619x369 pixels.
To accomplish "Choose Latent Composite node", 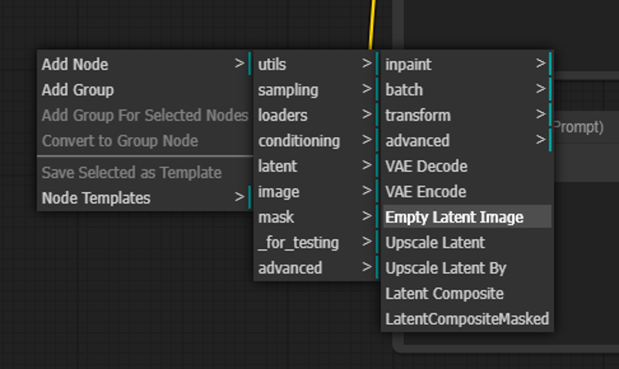I will click(x=467, y=293).
